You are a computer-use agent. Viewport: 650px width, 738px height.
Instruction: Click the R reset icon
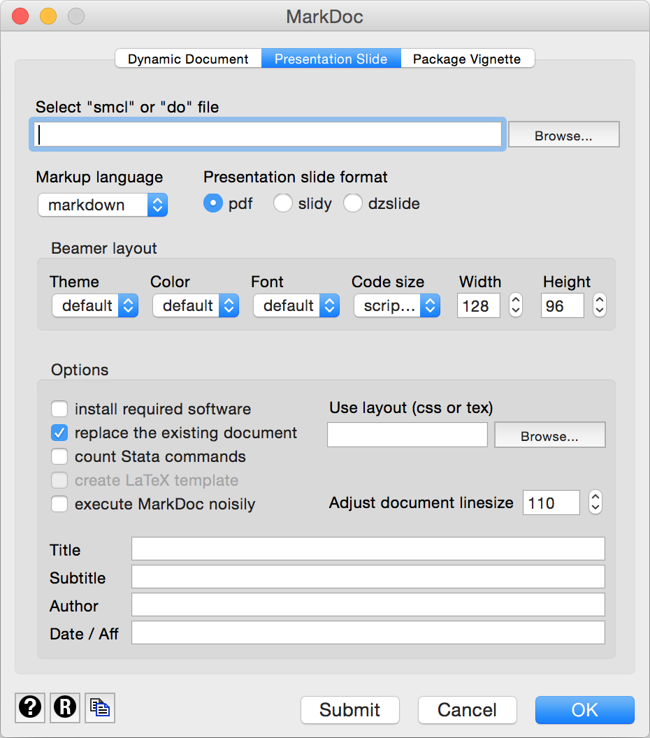click(65, 707)
